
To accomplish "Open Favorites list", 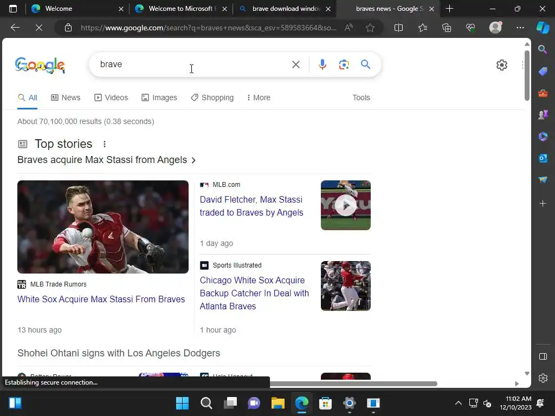I will coord(423,28).
